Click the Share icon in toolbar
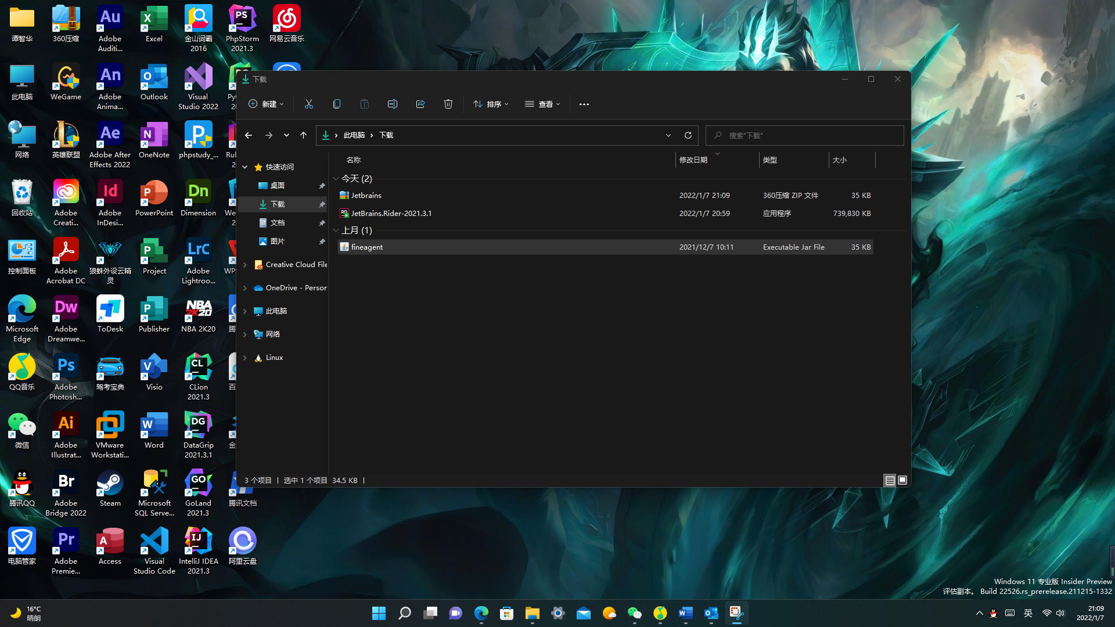The image size is (1115, 627). pyautogui.click(x=420, y=104)
